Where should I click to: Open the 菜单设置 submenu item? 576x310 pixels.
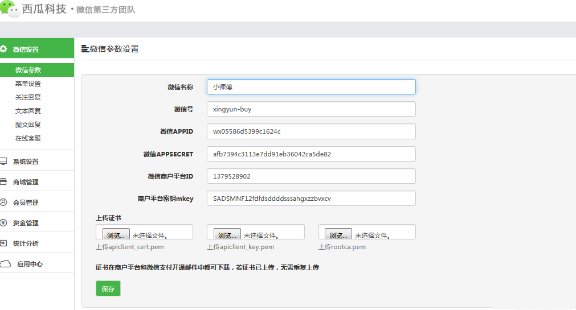tap(28, 84)
